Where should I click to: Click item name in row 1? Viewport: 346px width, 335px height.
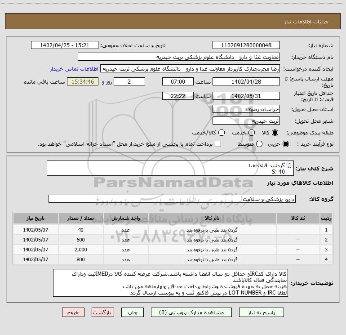(x=212, y=230)
